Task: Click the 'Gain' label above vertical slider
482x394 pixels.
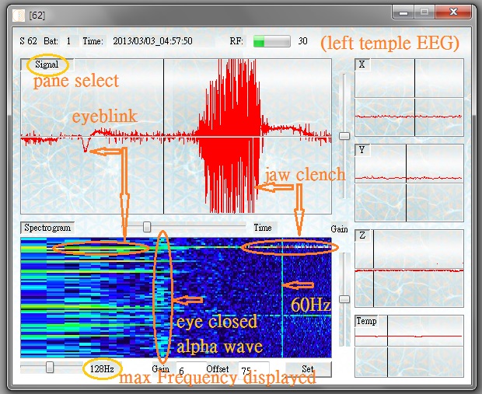Action: coord(339,229)
